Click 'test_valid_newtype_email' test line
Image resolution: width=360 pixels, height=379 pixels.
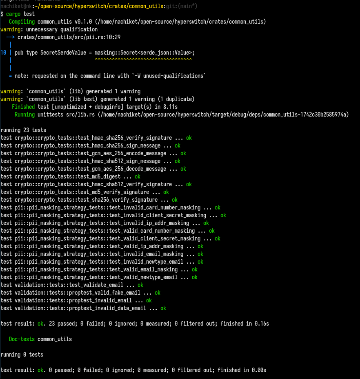[x=99, y=277]
